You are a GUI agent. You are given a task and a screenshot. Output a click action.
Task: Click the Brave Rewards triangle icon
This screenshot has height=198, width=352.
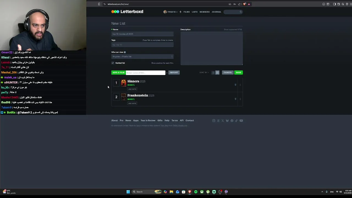pos(249,4)
